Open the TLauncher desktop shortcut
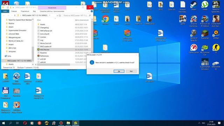The image size is (224, 126). (x=205, y=35)
